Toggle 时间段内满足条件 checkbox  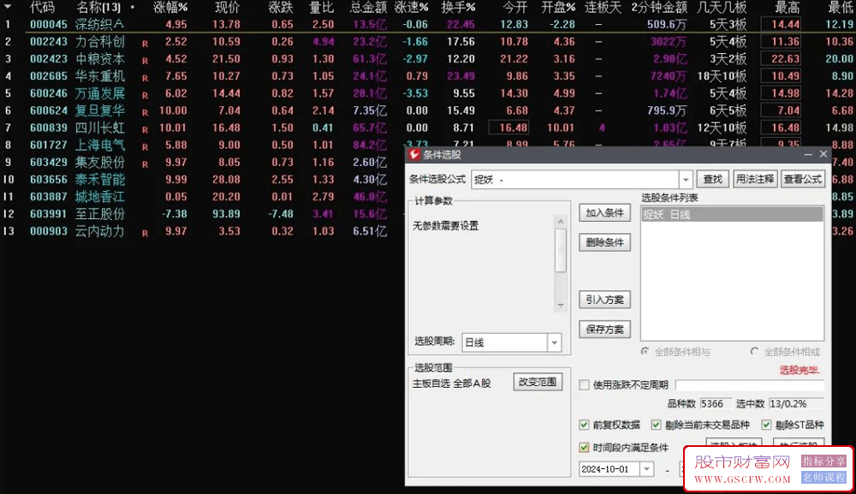[584, 448]
